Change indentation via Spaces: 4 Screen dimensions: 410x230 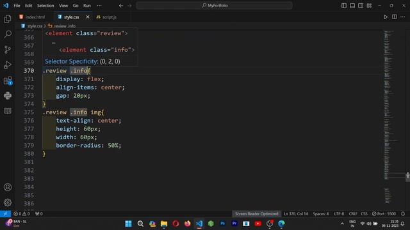coord(321,214)
